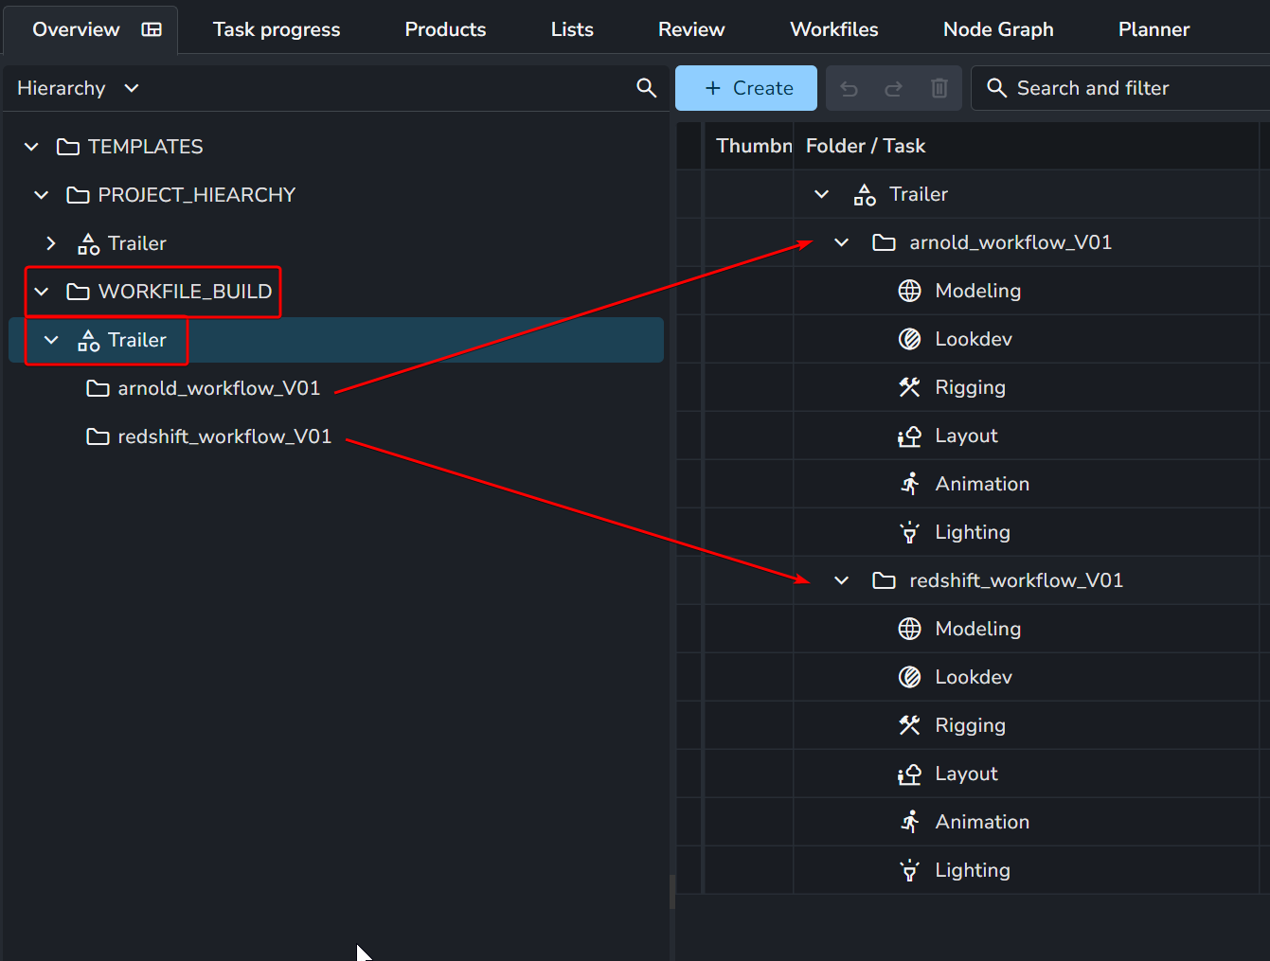This screenshot has height=961, width=1270.
Task: Click the hierarchy search magnifier icon
Action: [646, 88]
